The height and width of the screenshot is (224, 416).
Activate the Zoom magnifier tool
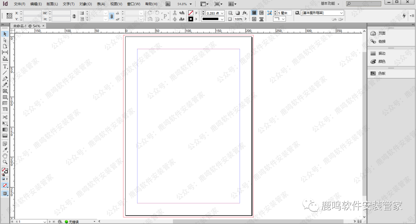click(5, 162)
